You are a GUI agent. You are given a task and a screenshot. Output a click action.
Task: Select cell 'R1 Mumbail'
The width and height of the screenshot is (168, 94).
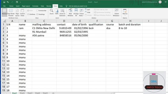pyautogui.click(x=44, y=32)
